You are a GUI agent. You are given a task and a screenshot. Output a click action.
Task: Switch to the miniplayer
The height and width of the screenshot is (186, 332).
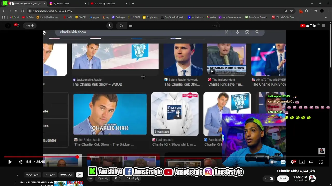click(x=302, y=162)
